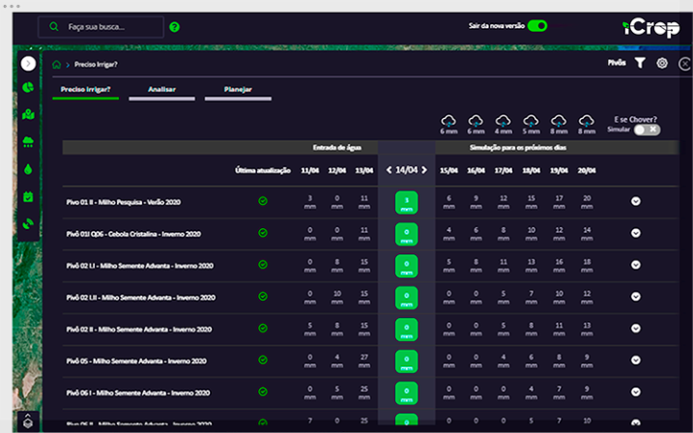The image size is (693, 433).
Task: Click the 15/04 date column header
Action: coord(448,170)
